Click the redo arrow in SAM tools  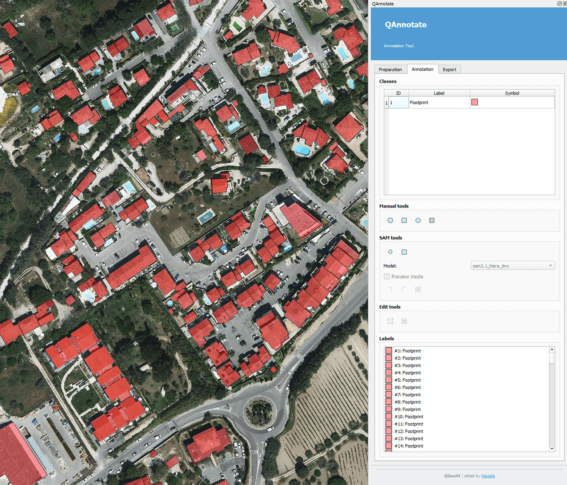click(404, 289)
